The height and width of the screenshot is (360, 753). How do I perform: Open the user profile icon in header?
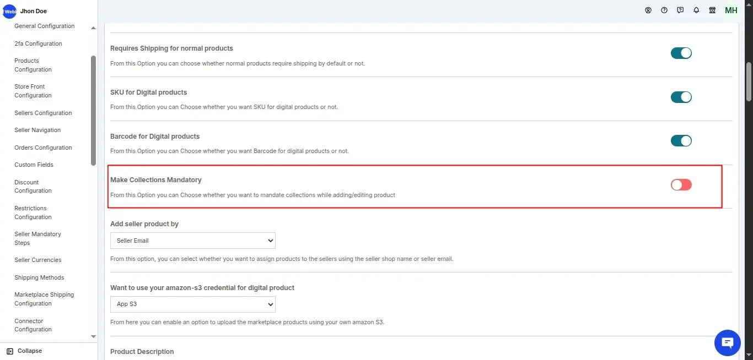pos(648,10)
